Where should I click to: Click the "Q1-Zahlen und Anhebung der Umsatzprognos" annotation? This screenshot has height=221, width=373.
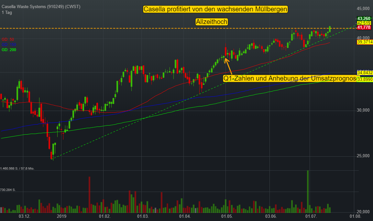coord(290,79)
